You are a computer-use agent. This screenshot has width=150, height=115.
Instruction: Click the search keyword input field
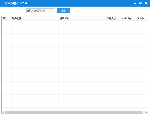41,11
